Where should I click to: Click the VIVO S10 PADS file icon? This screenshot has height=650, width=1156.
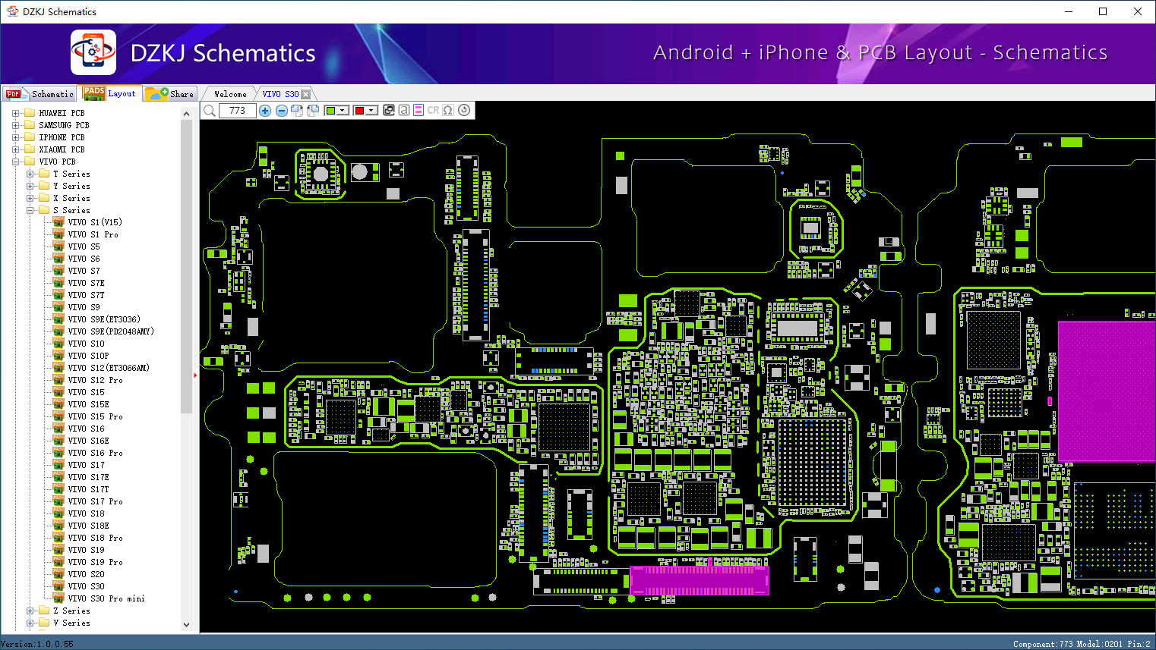pos(58,344)
